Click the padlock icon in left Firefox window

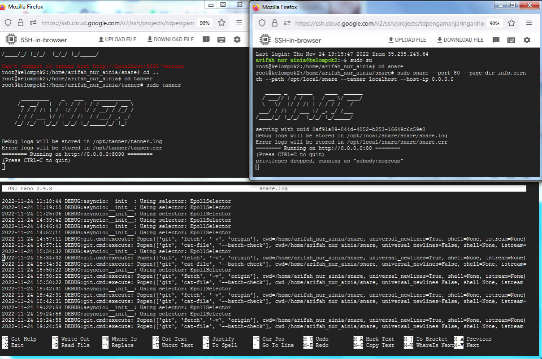click(x=21, y=22)
